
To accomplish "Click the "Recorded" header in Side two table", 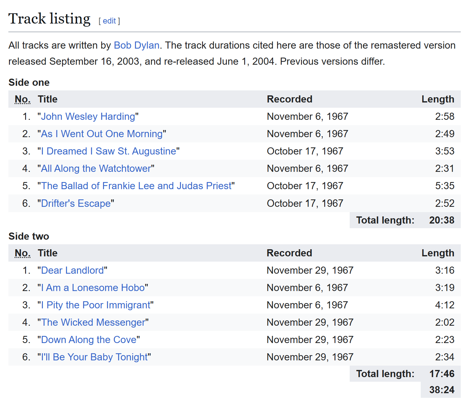I will 289,253.
